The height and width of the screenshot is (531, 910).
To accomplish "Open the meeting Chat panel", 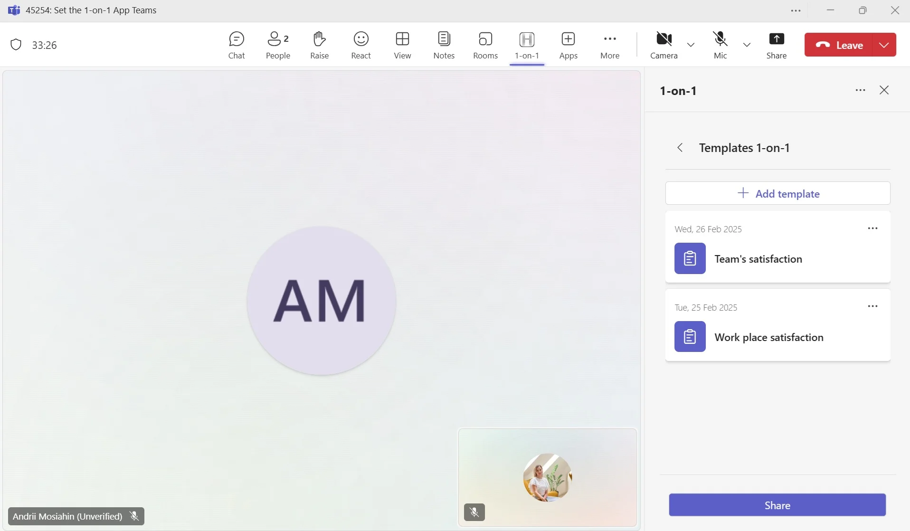I will [236, 45].
